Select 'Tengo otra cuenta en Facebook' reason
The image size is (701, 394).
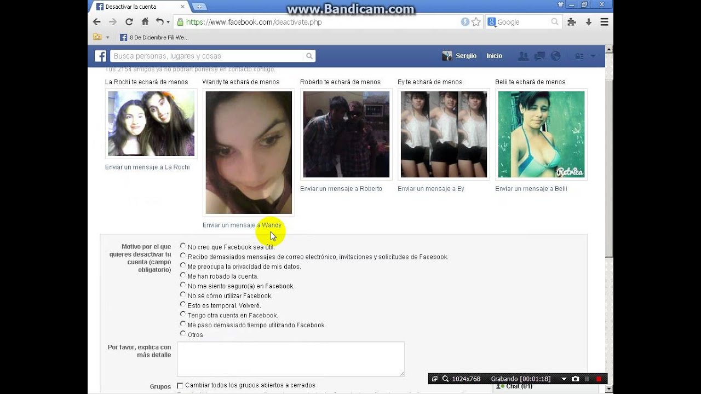click(183, 314)
